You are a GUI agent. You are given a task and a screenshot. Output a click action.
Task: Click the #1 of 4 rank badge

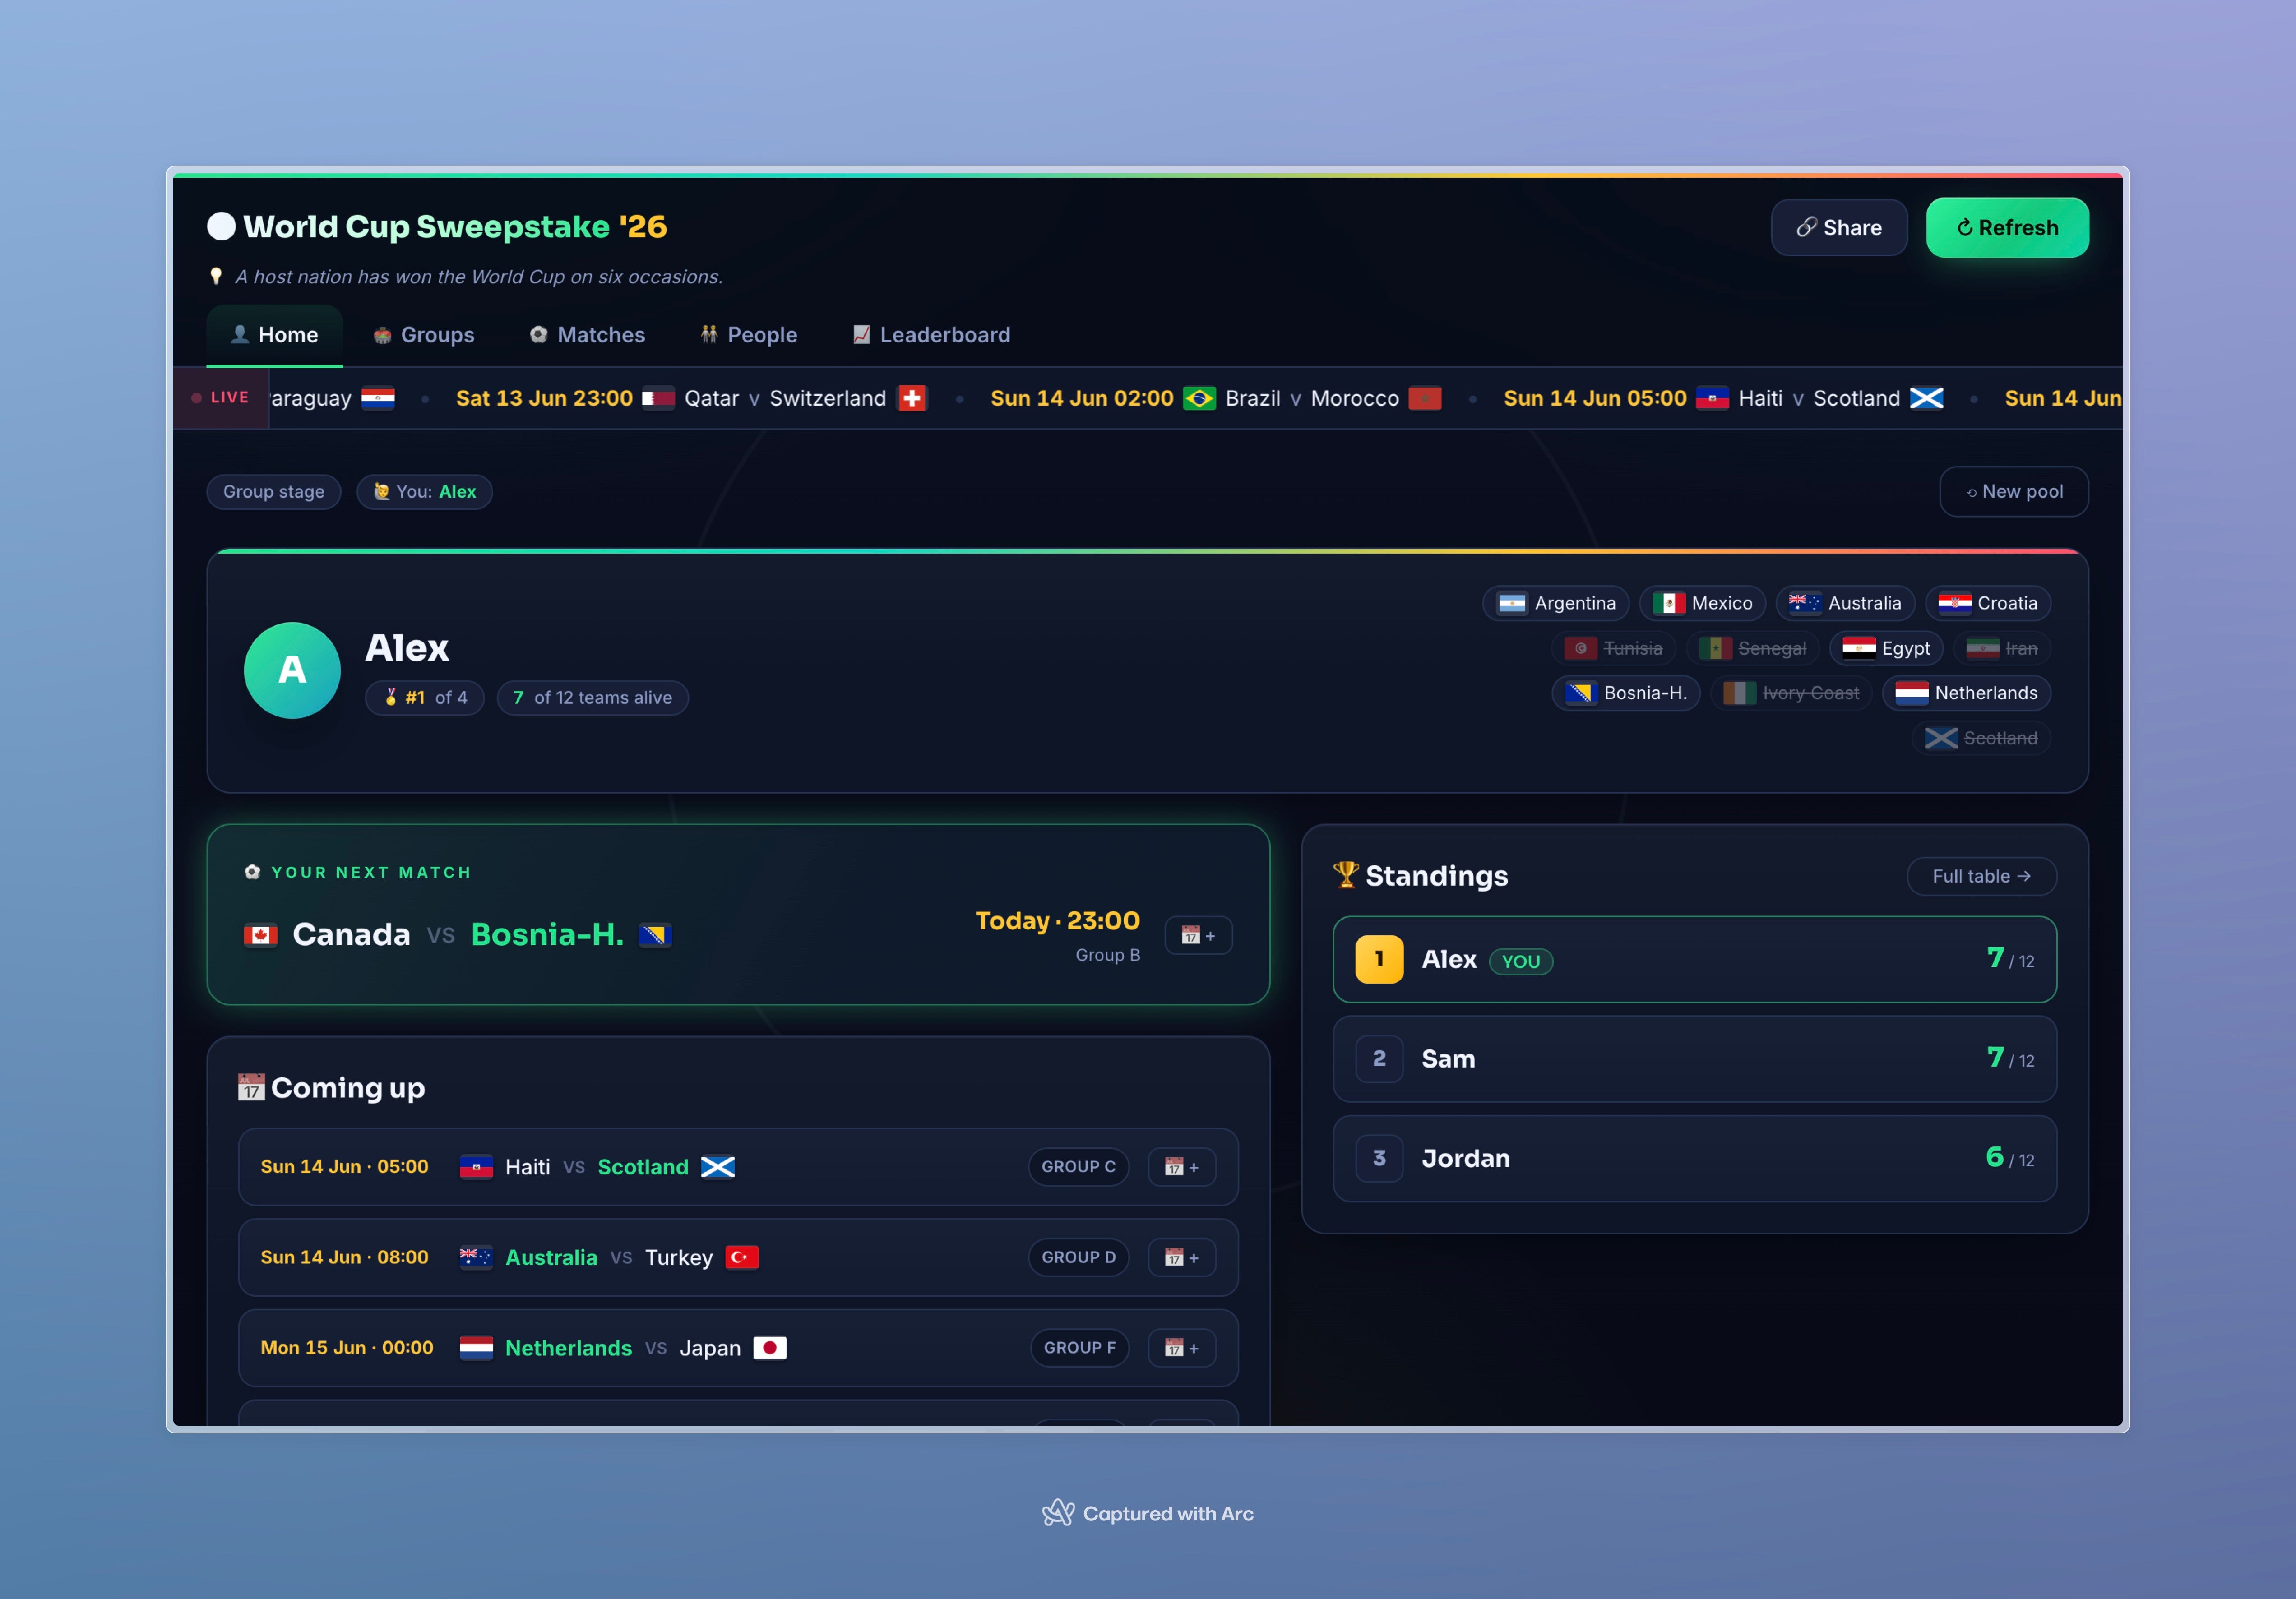point(425,698)
